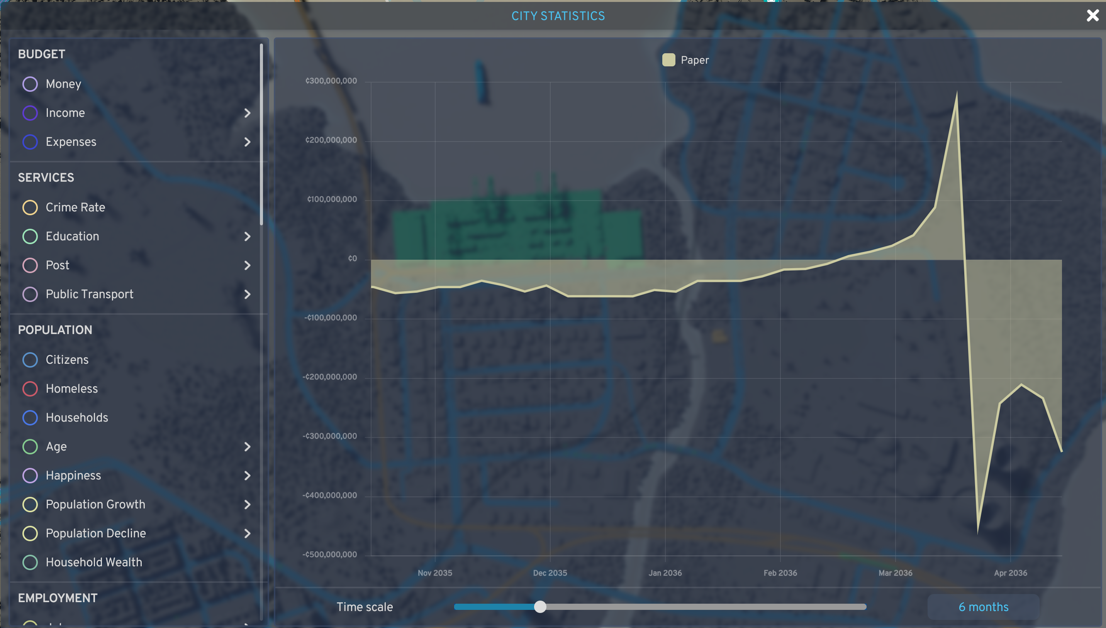The height and width of the screenshot is (628, 1106).
Task: Expand the Happiness submenu arrow
Action: coord(248,475)
